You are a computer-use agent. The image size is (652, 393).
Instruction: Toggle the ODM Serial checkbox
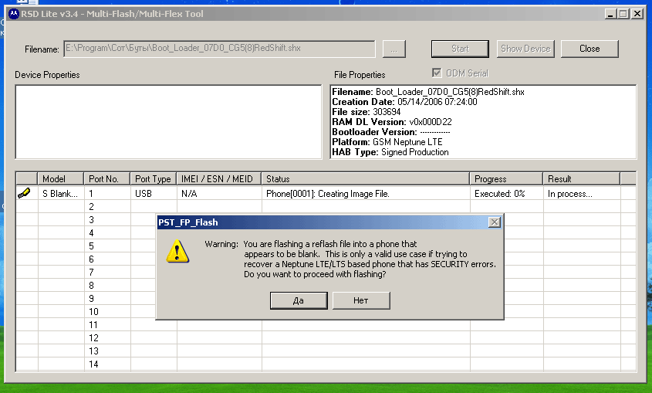point(437,73)
